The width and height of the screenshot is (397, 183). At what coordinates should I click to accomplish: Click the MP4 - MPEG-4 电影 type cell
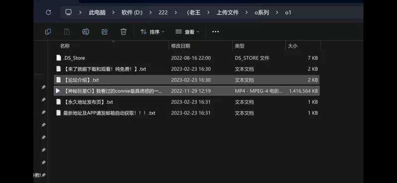coord(259,91)
